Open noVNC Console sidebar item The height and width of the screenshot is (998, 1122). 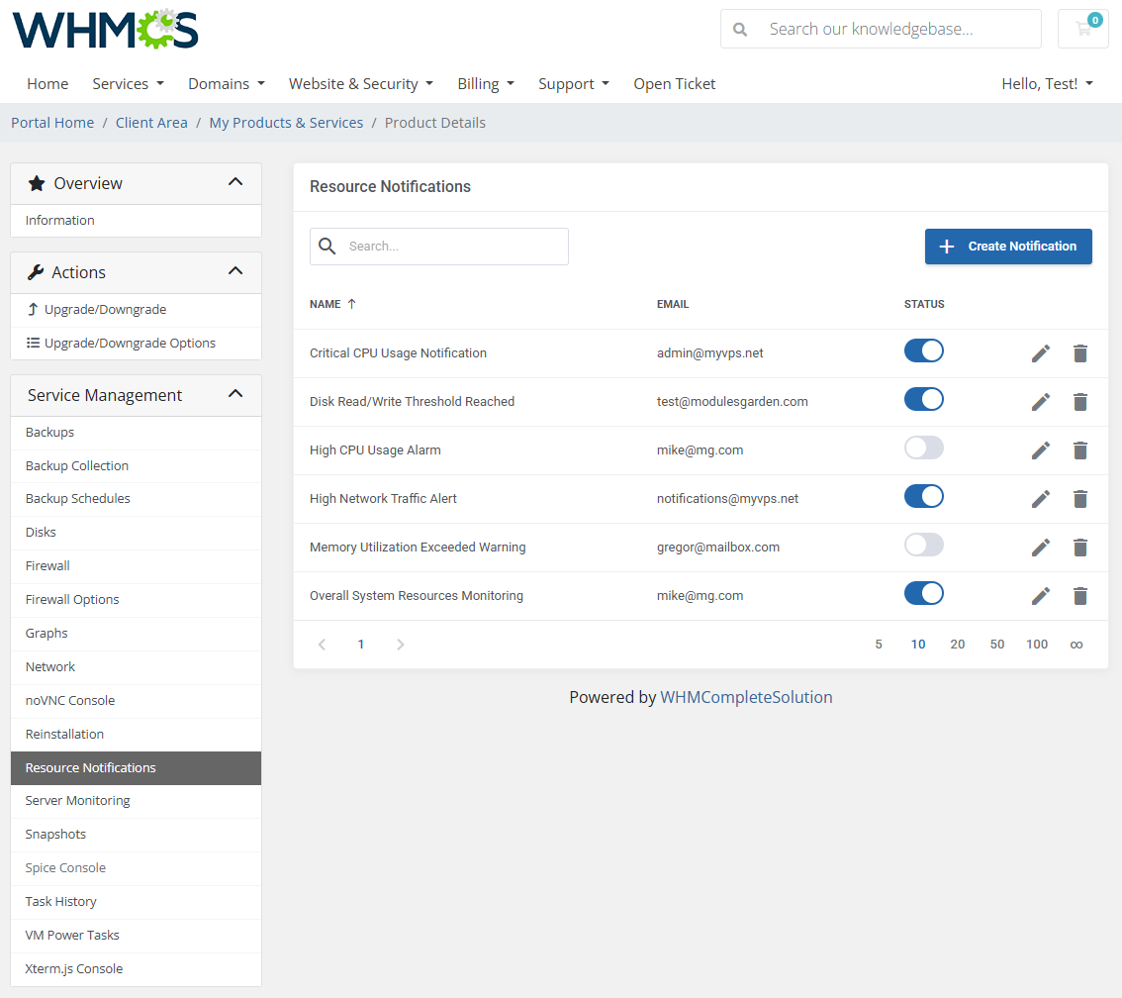tap(136, 701)
